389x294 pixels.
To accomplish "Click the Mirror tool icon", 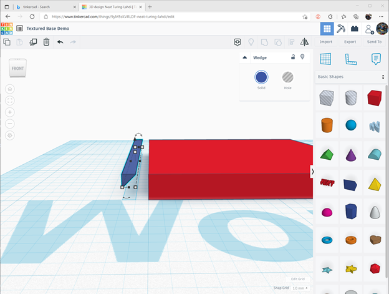I will tap(304, 42).
